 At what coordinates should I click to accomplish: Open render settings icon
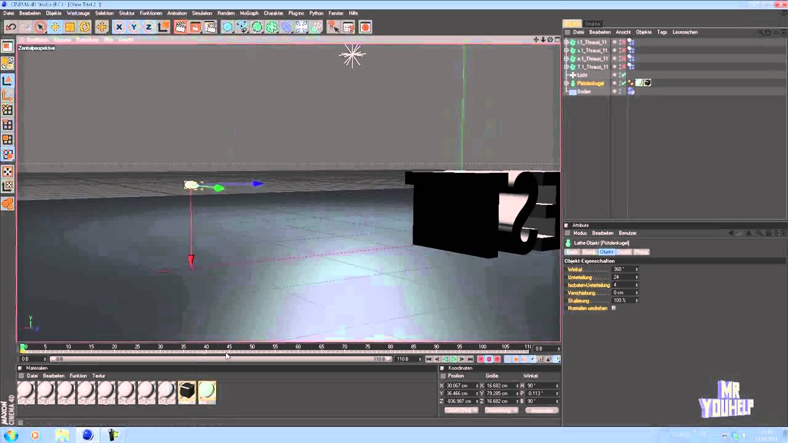tap(210, 27)
